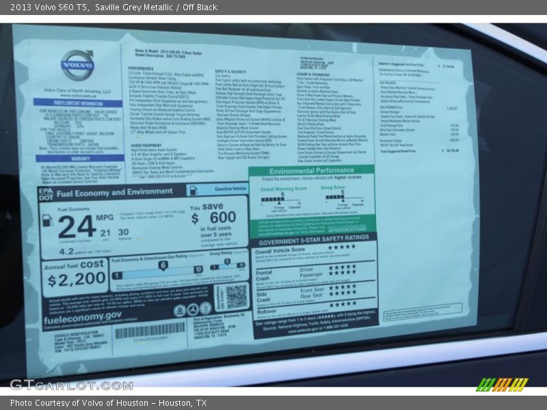The height and width of the screenshot is (410, 547).
Task: Click the '$2,200' annual fuel cost
Action: 77,279
